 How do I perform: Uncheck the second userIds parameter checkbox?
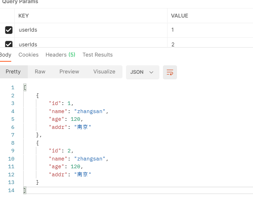tap(9, 44)
